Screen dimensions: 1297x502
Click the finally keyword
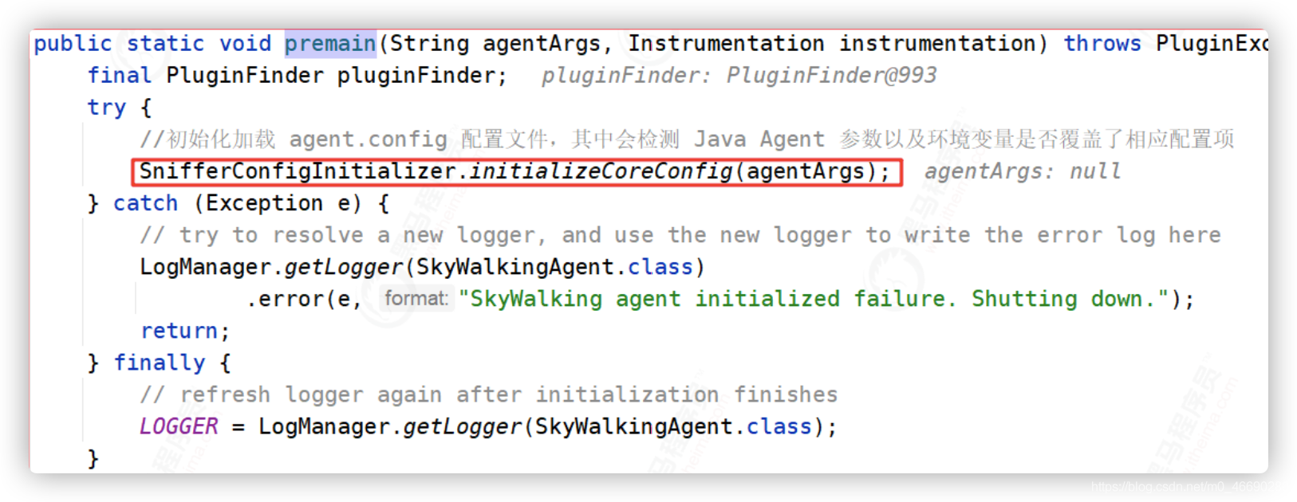click(x=160, y=363)
